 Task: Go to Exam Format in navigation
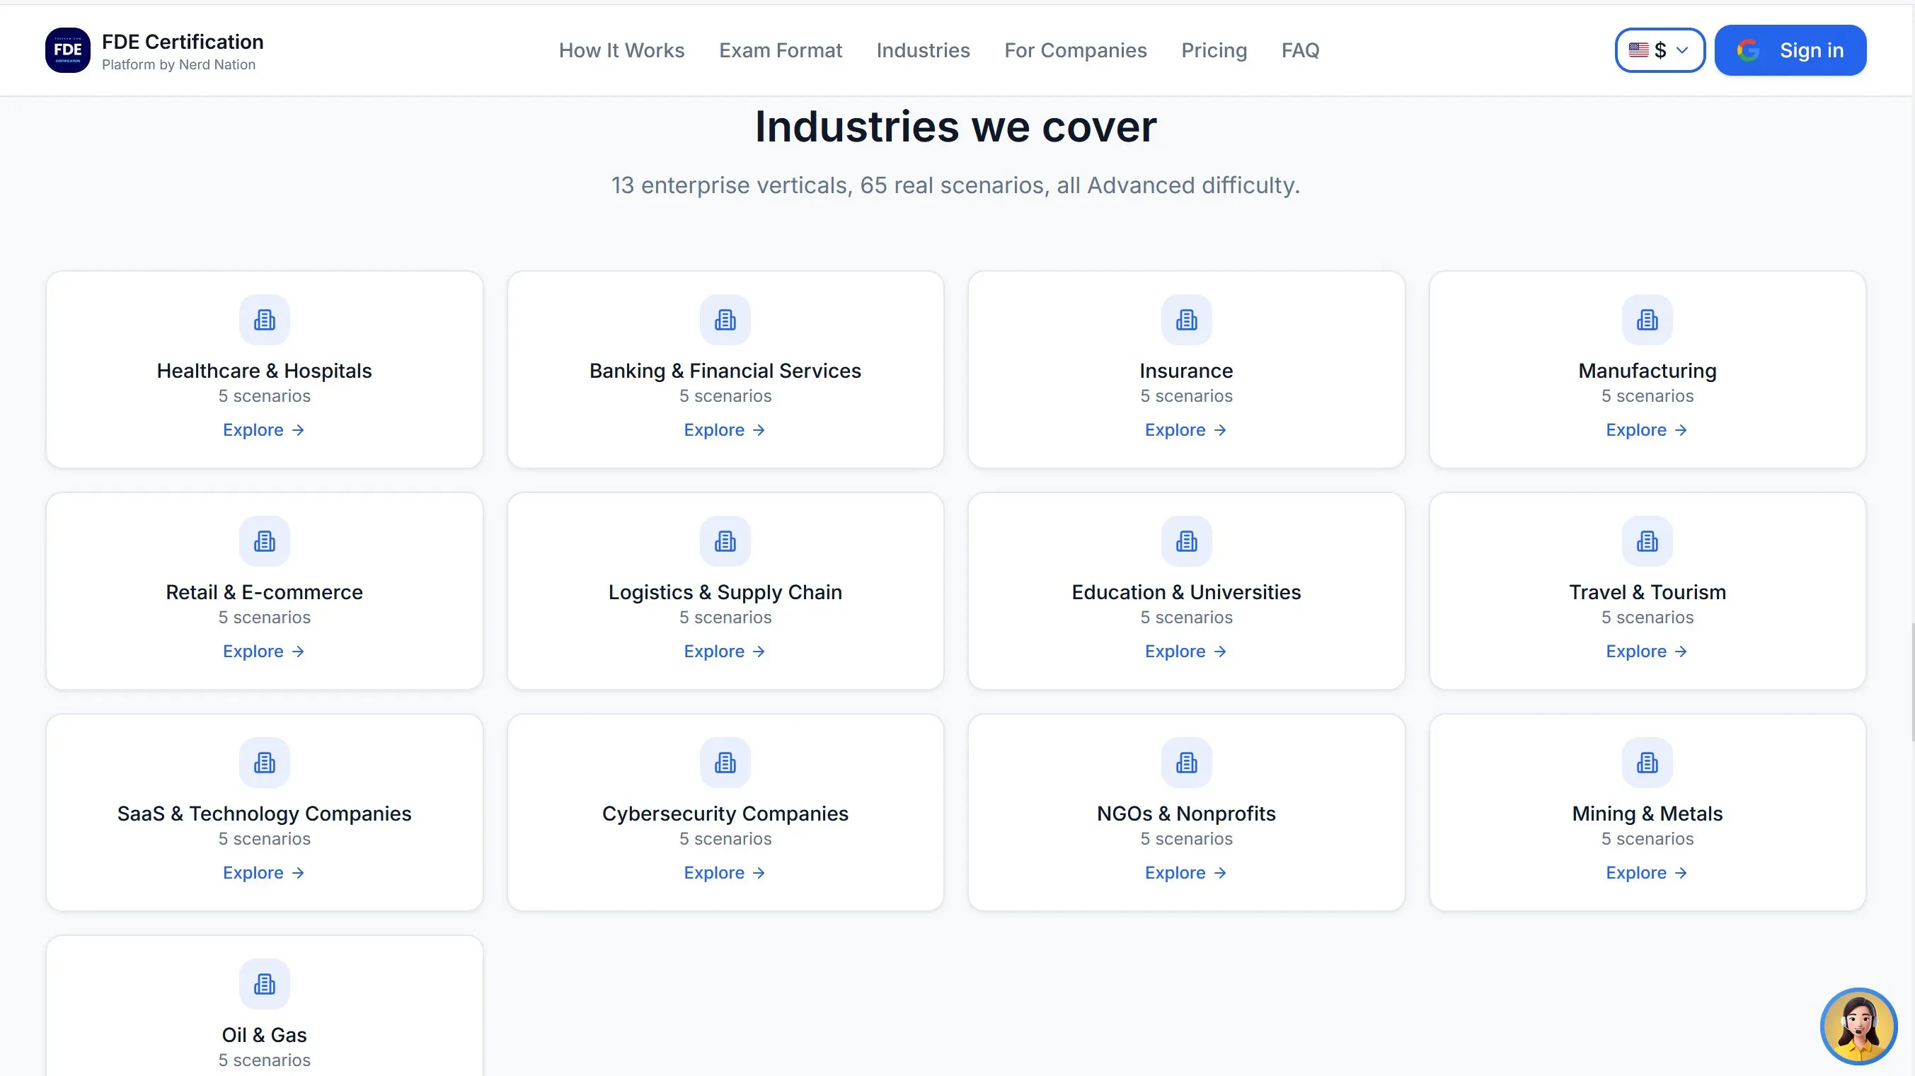781,50
